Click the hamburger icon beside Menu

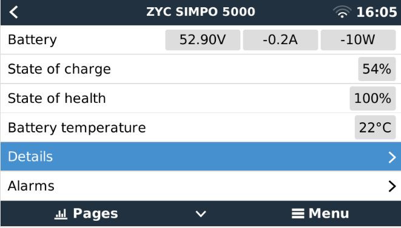tap(298, 213)
